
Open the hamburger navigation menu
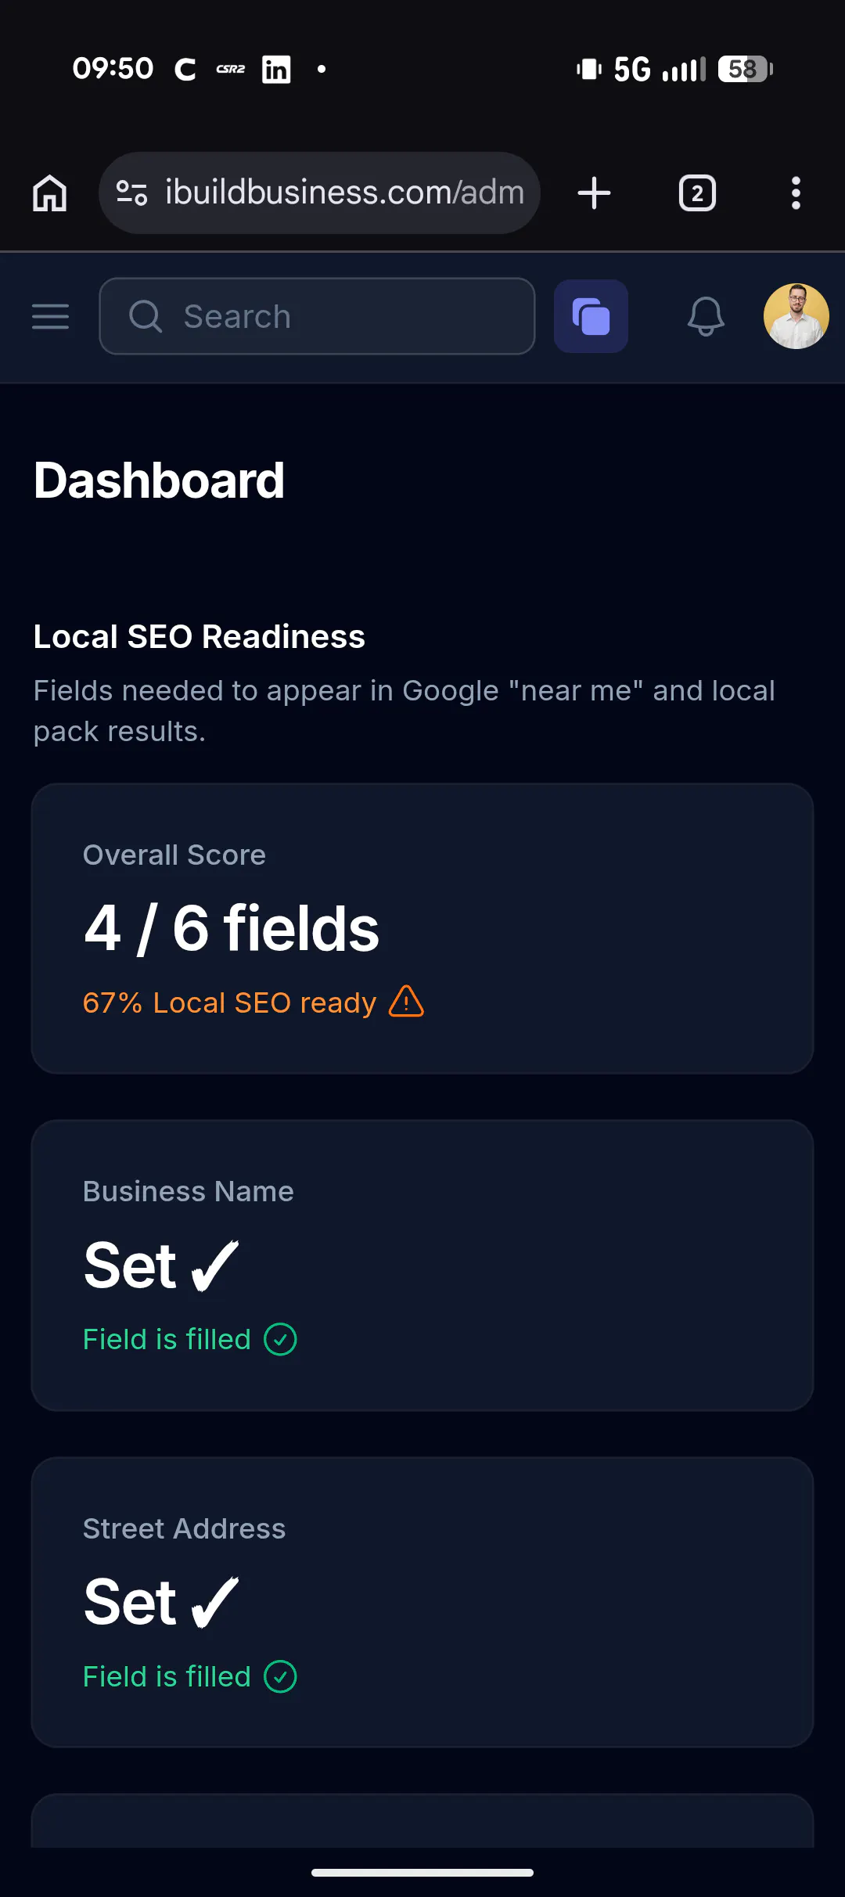51,317
